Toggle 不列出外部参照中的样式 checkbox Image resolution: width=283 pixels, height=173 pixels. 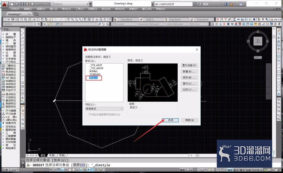pyautogui.click(x=86, y=114)
